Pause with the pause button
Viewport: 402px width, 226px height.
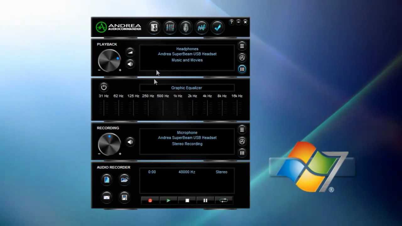(205, 200)
